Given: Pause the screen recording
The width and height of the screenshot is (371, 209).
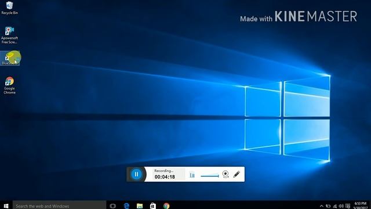Looking at the screenshot, I should coord(137,174).
